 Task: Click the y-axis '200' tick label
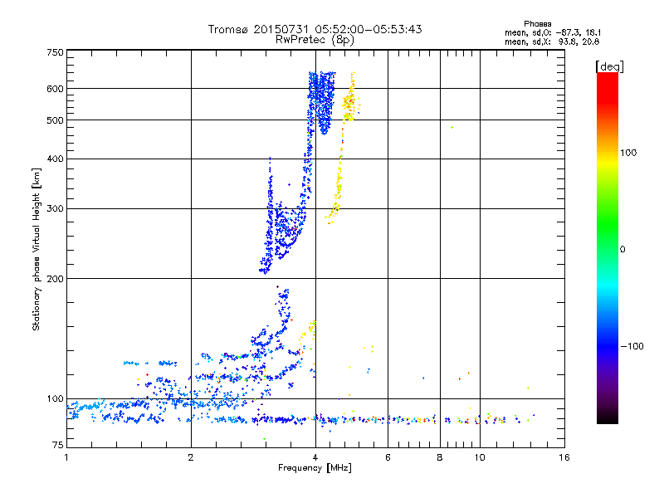[55, 279]
